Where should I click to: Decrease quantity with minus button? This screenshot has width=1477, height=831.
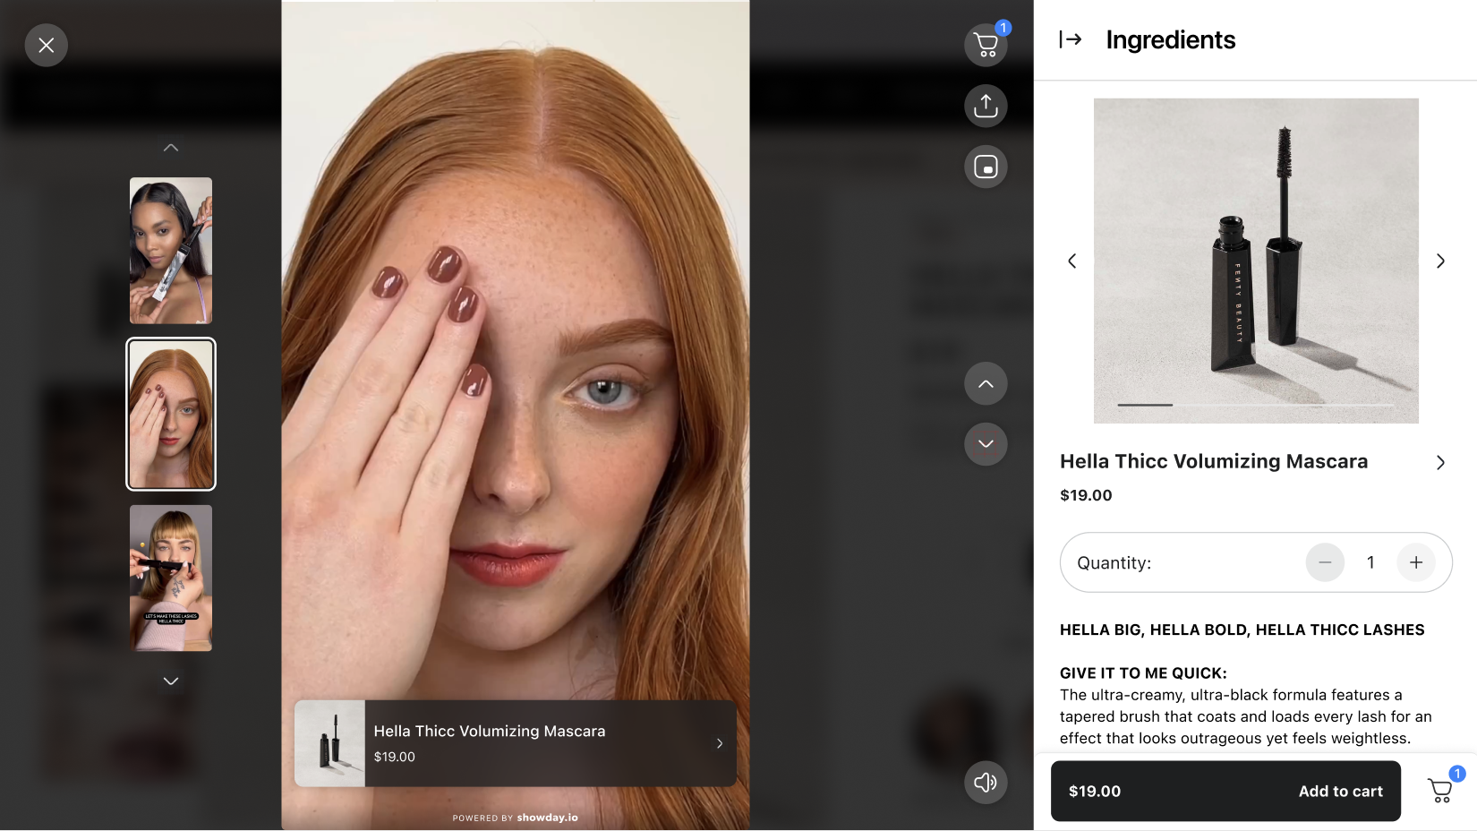click(1325, 562)
